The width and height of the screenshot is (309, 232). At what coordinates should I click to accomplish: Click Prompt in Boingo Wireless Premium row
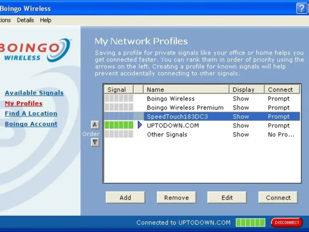tap(278, 108)
